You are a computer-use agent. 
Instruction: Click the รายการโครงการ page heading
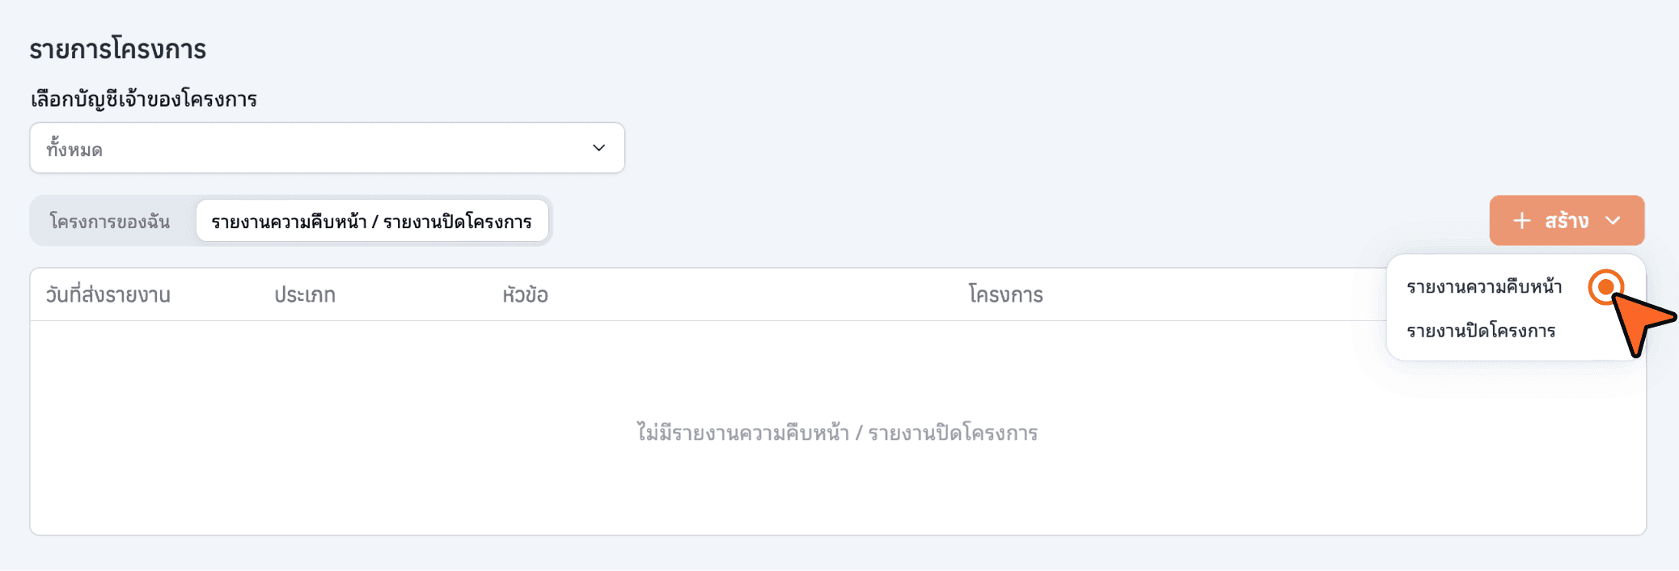[x=118, y=49]
